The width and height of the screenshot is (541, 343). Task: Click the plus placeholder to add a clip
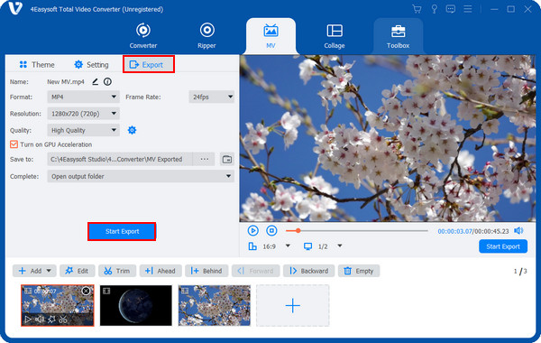click(292, 306)
